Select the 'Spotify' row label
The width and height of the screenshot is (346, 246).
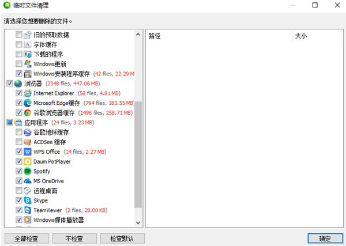click(42, 171)
